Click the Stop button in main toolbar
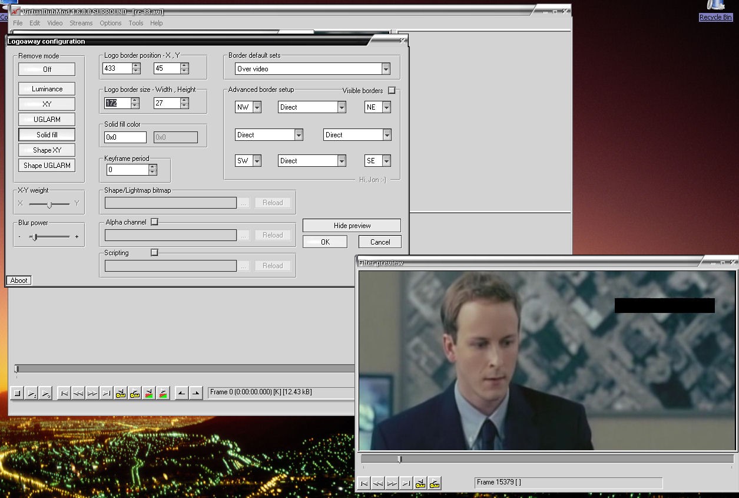739x498 pixels. 17,393
